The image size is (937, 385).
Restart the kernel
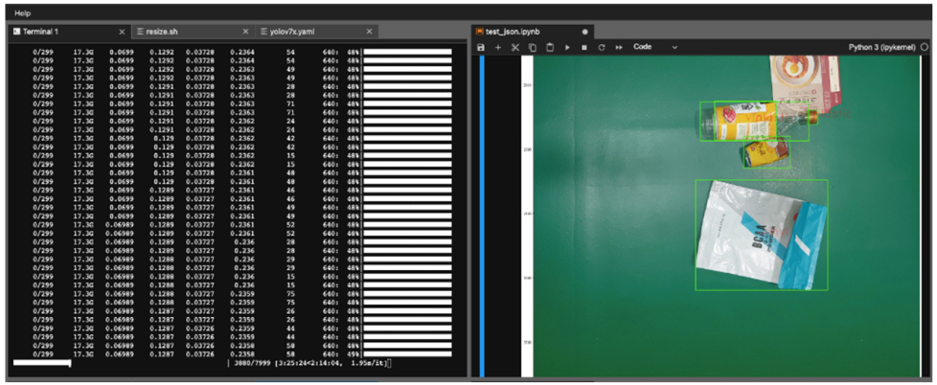point(602,47)
